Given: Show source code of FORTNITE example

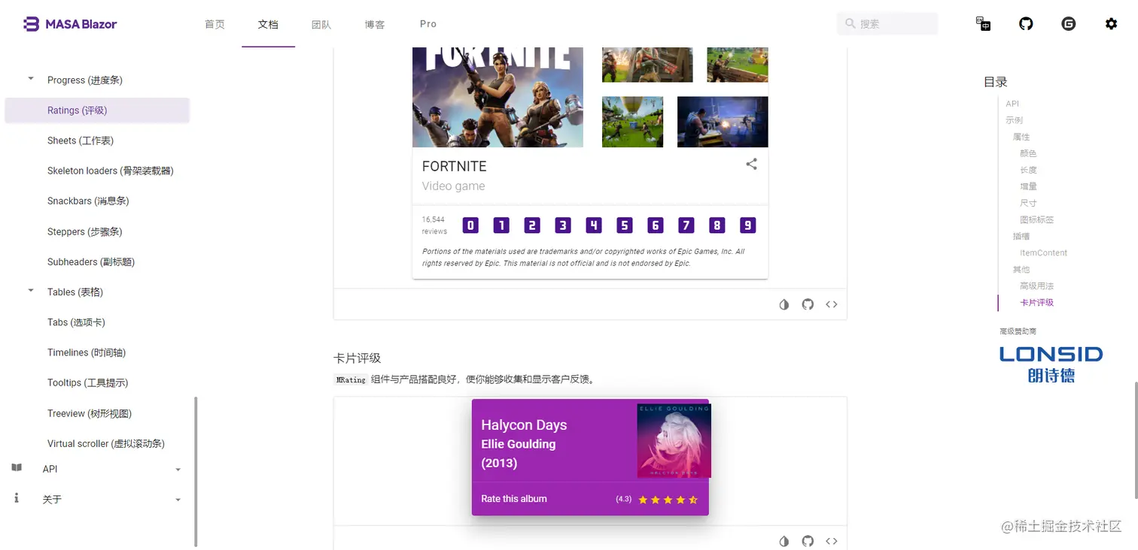Looking at the screenshot, I should [x=832, y=304].
